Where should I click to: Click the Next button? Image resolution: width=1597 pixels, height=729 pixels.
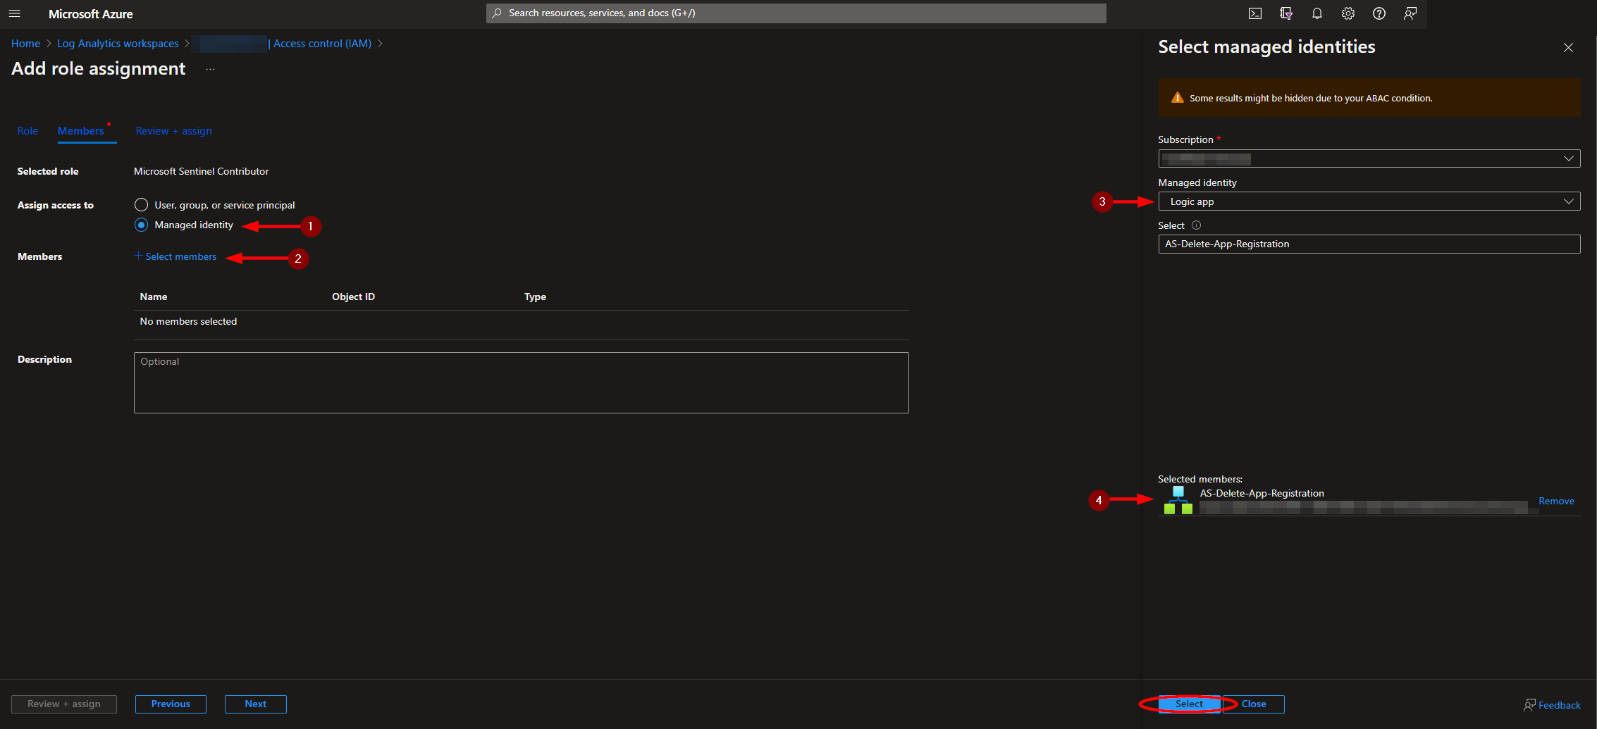click(x=256, y=704)
